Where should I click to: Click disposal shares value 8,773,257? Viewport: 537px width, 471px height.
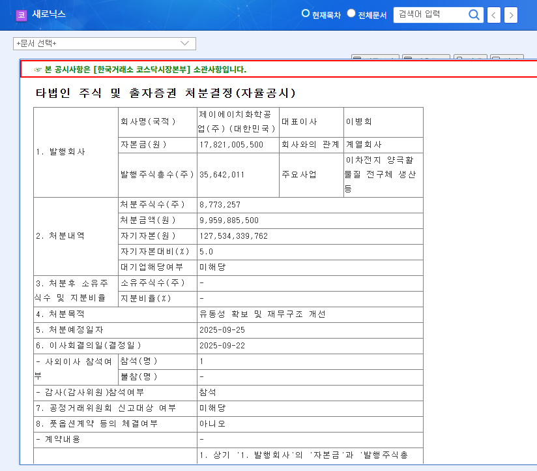pos(220,205)
